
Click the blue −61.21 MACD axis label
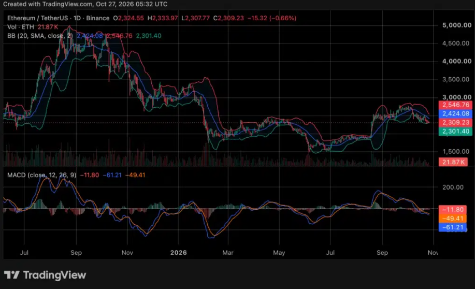pos(453,227)
